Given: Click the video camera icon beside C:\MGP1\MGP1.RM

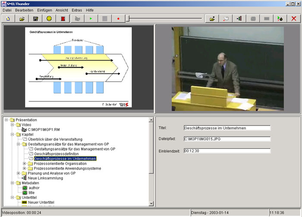Looking at the screenshot, I should click(24, 129).
